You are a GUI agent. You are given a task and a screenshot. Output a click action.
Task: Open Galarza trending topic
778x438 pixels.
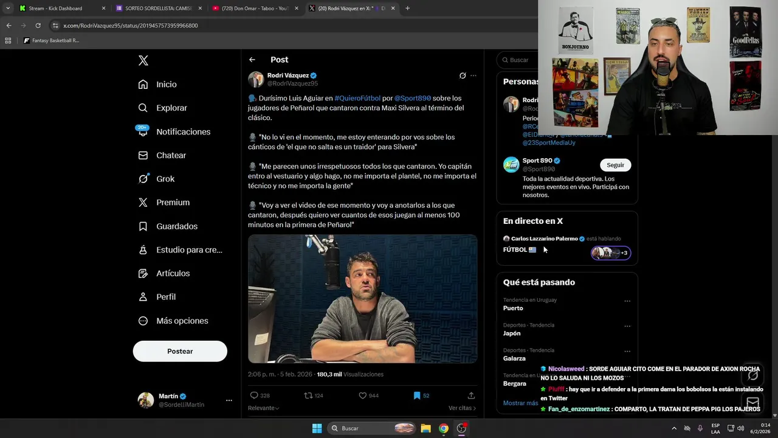point(514,358)
